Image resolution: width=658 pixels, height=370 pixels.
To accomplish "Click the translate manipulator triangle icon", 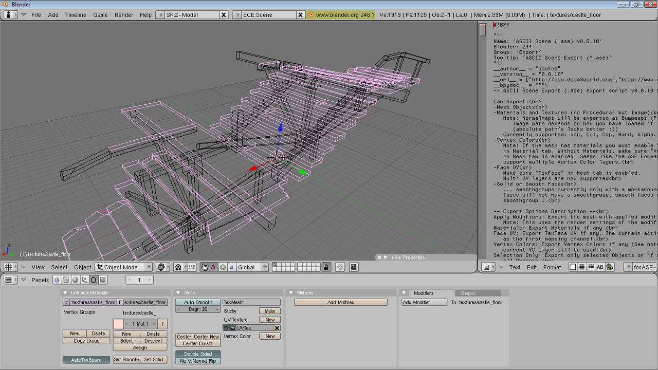I will (x=213, y=267).
